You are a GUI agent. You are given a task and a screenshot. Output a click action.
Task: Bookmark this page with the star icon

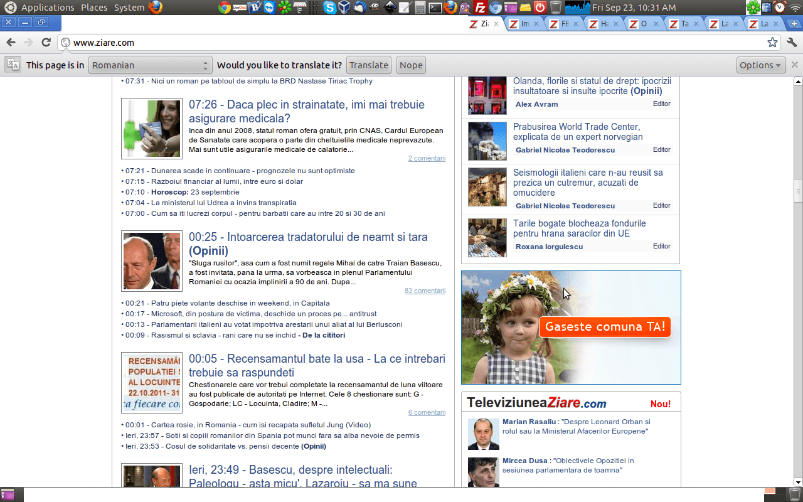[772, 43]
